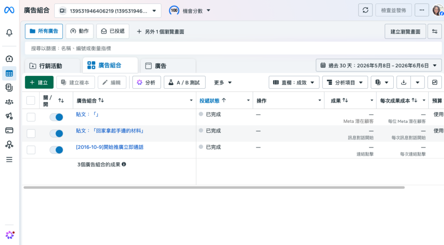Open the audiences people icon

click(x=10, y=102)
